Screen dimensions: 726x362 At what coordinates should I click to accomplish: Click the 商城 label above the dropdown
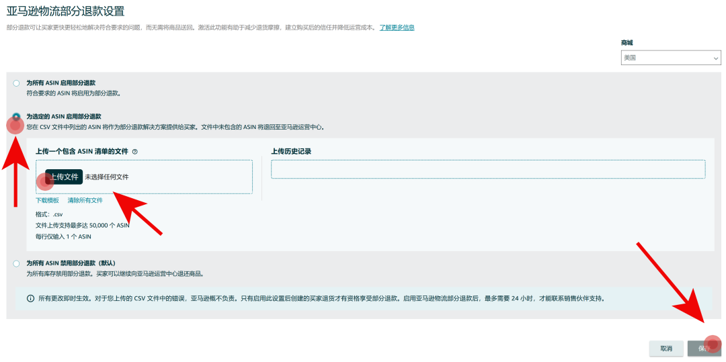pos(627,43)
